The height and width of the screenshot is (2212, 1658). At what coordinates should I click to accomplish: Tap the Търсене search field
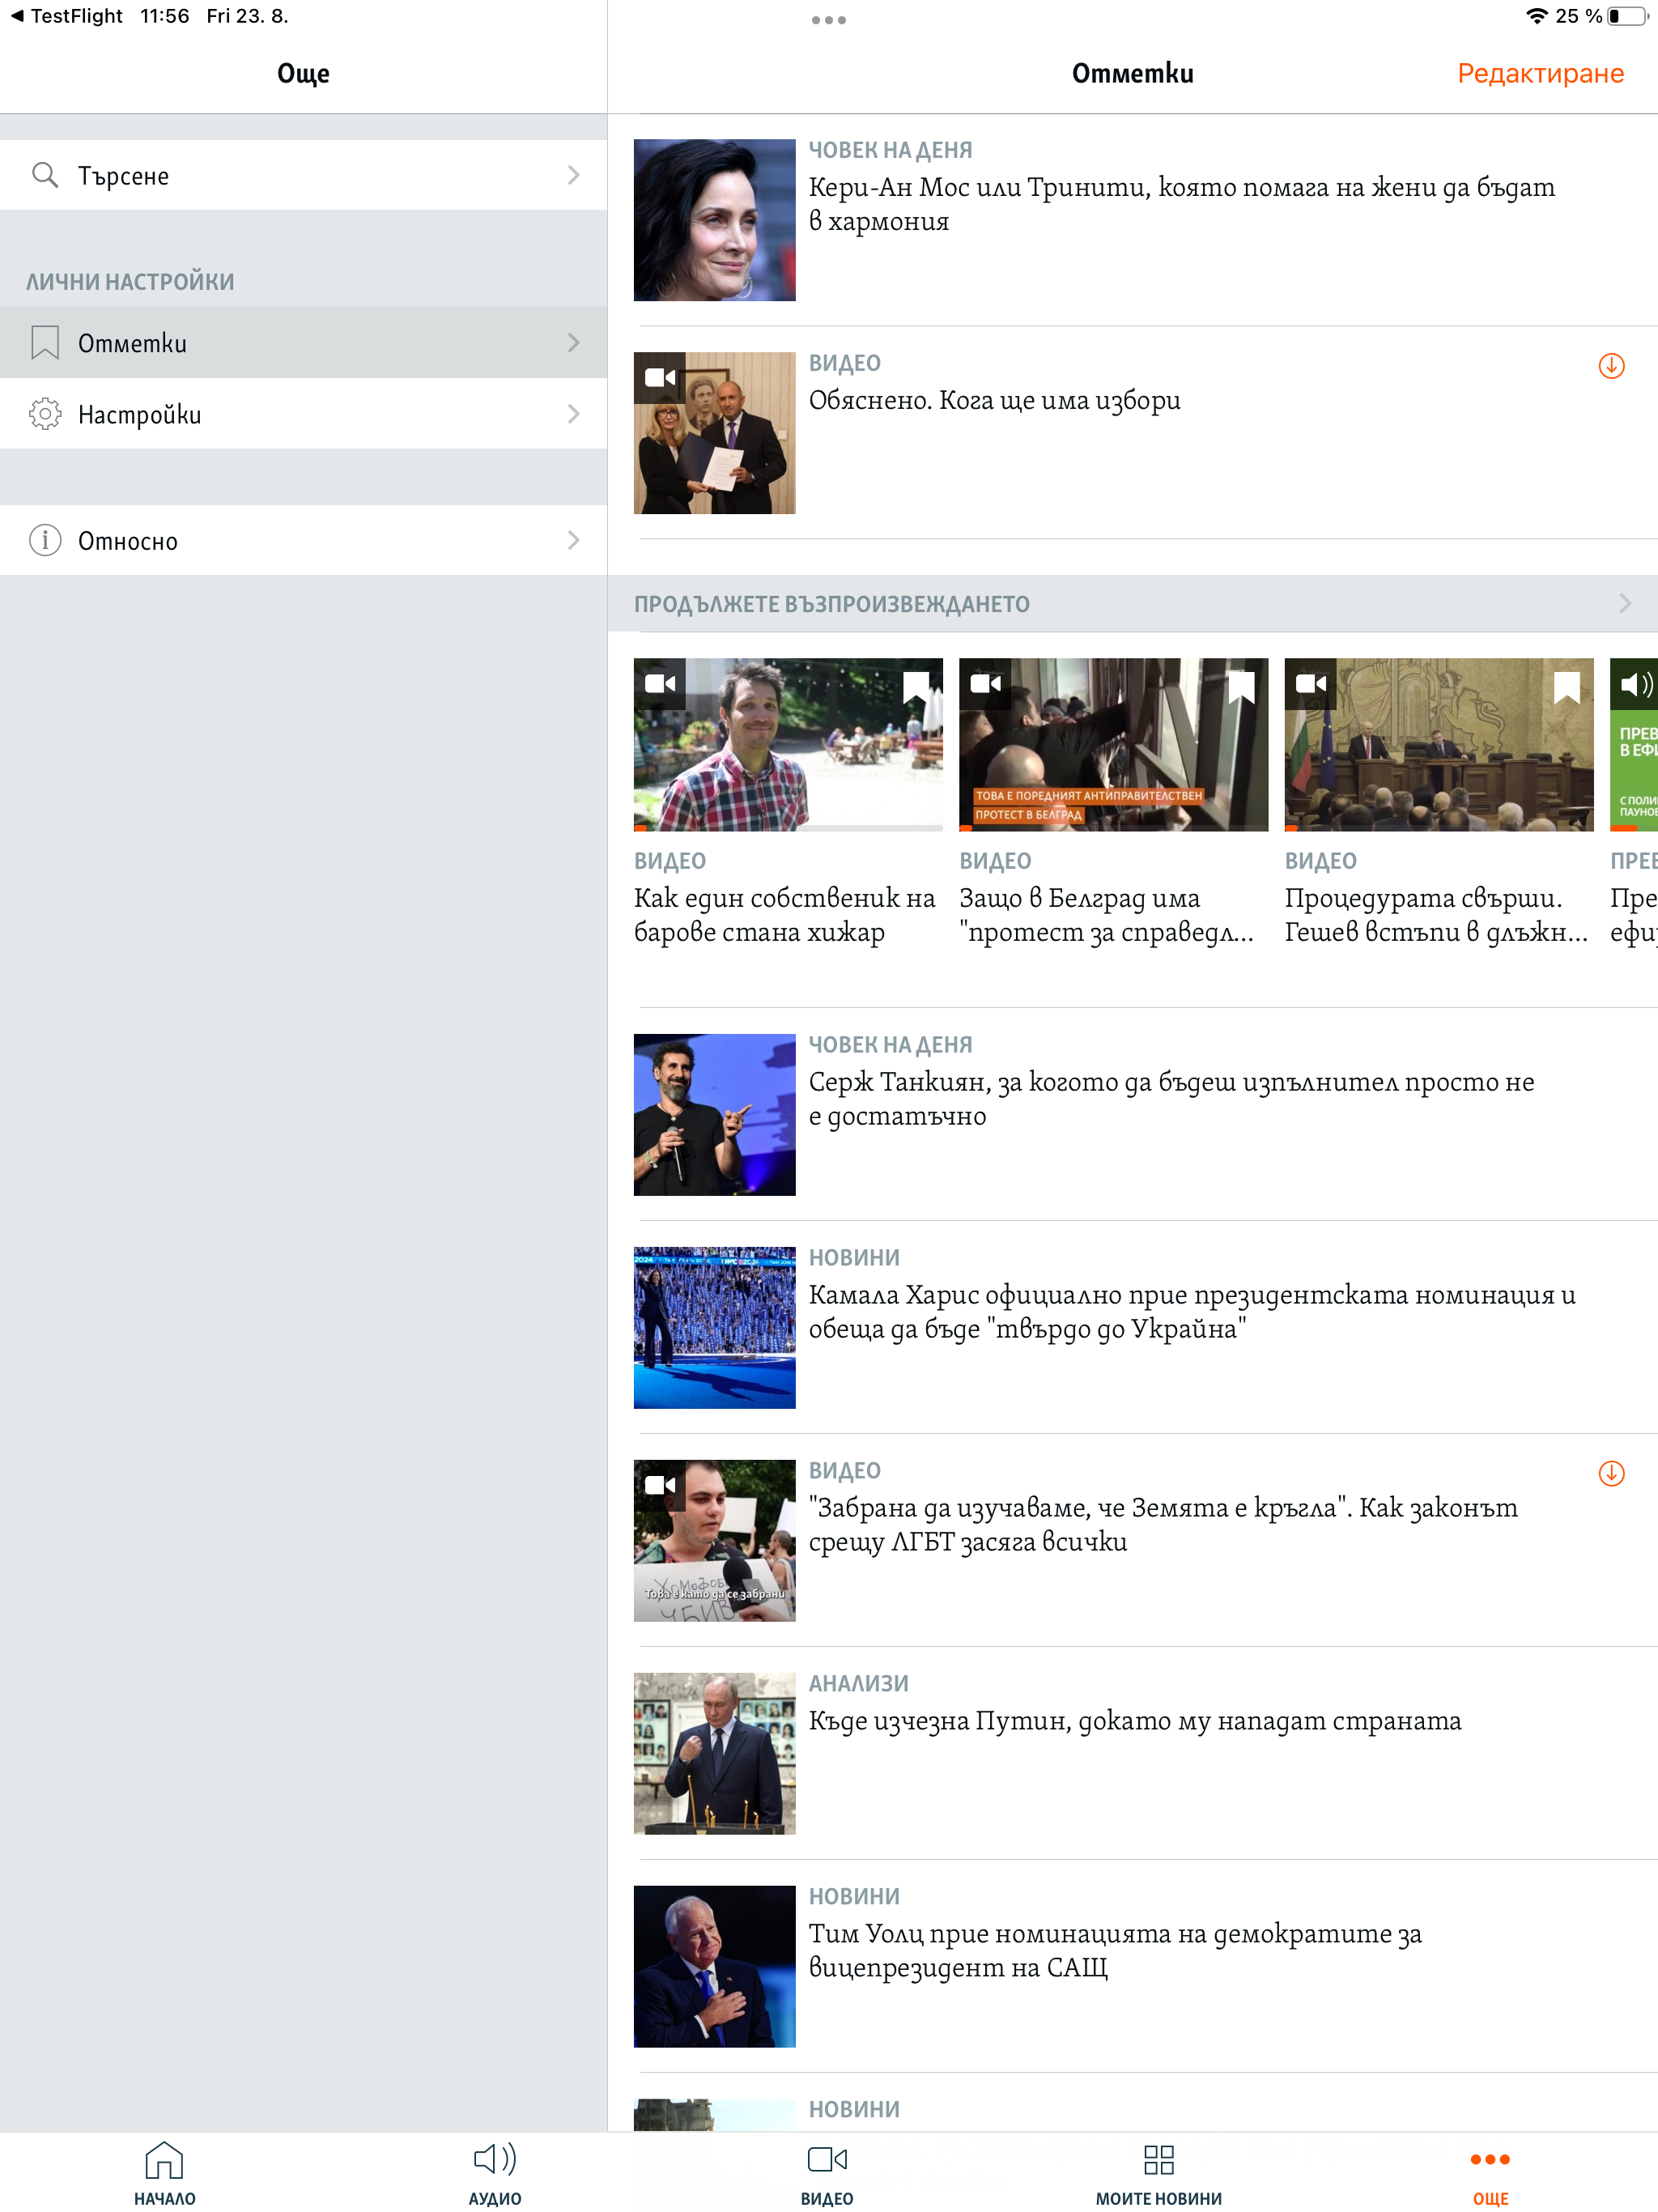[304, 175]
